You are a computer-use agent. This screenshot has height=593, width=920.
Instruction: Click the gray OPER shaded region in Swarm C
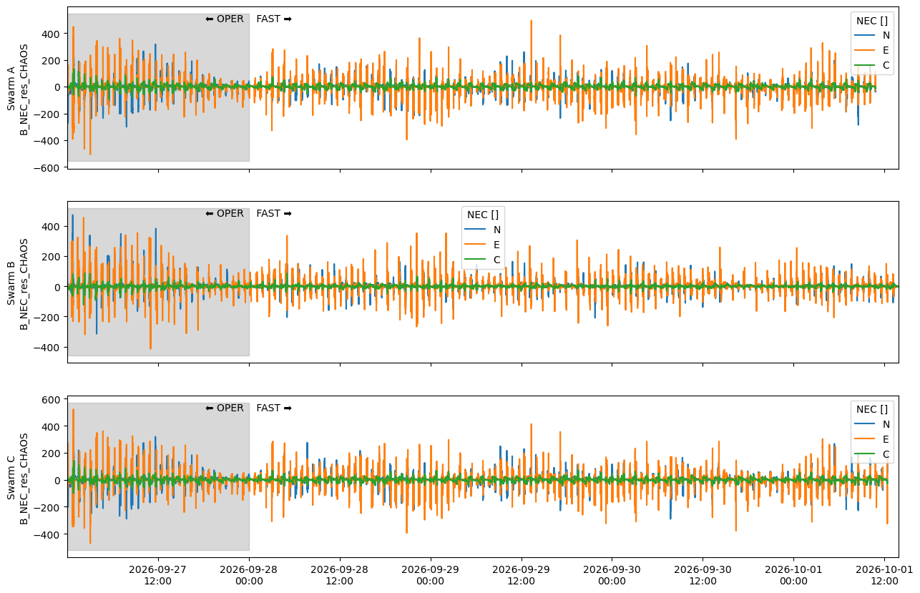pyautogui.click(x=158, y=476)
